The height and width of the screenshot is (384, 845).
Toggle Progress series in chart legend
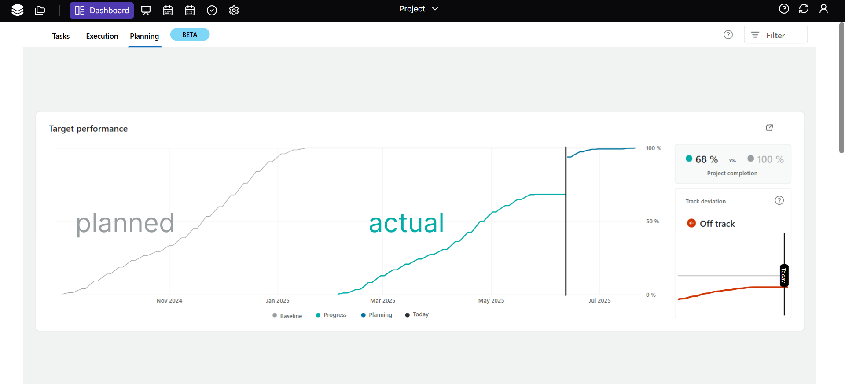[331, 315]
